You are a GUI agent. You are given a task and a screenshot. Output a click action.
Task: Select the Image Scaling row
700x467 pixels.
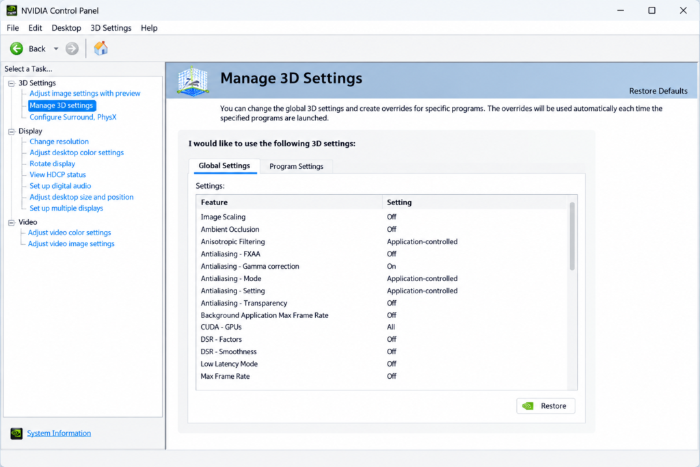[x=381, y=217]
